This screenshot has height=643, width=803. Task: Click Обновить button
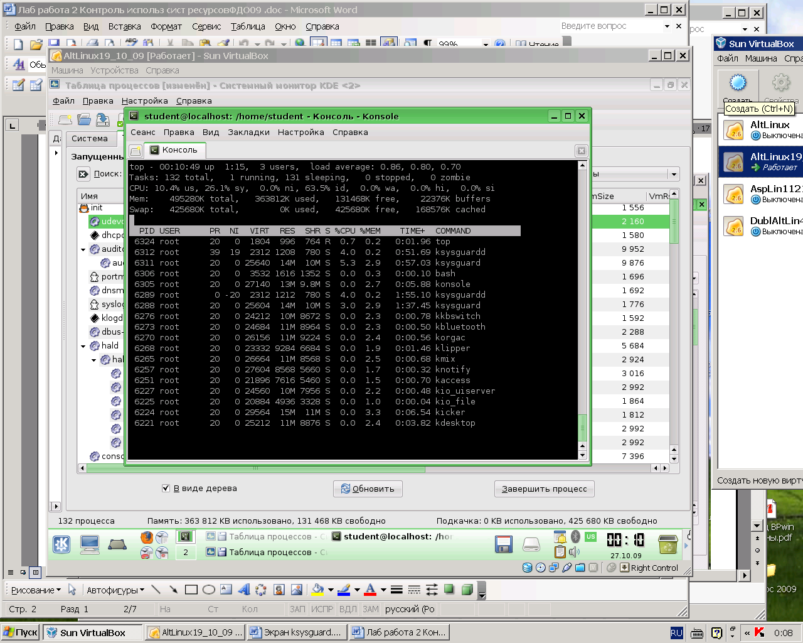click(368, 489)
